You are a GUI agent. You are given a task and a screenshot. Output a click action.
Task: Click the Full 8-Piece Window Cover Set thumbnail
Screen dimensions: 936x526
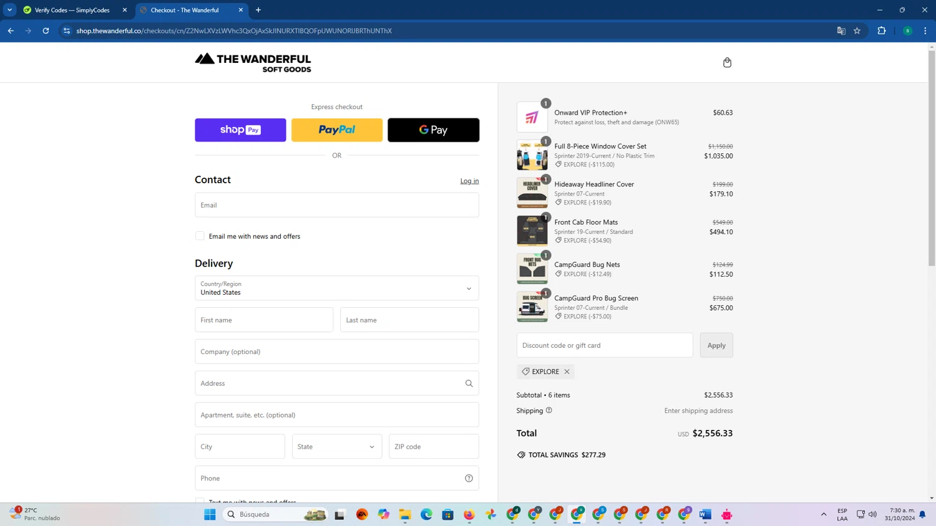click(x=532, y=155)
